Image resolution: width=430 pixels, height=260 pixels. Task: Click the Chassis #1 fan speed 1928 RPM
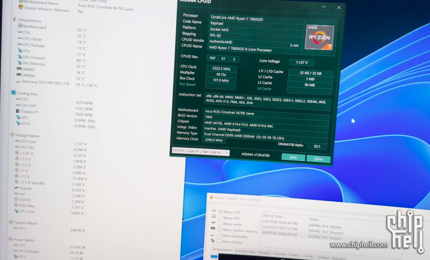[x=83, y=115]
